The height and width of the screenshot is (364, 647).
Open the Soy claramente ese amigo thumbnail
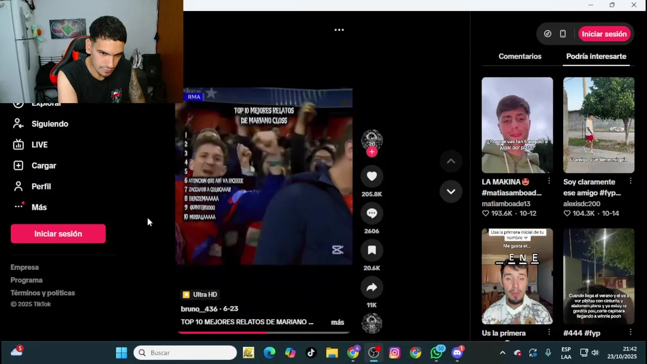coord(598,125)
